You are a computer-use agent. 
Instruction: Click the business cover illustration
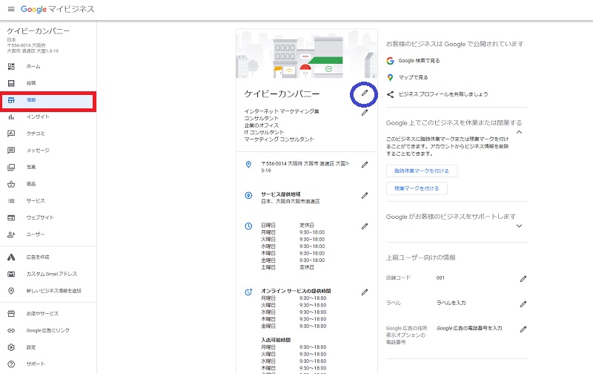pos(306,53)
